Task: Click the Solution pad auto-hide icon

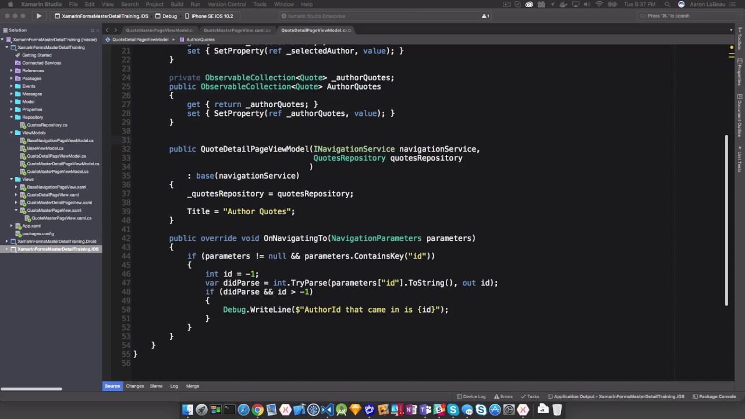Action: (92, 30)
